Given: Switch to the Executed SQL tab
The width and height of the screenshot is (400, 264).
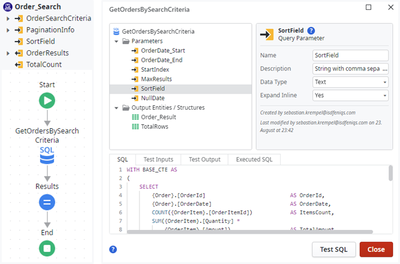Looking at the screenshot, I should (x=254, y=159).
